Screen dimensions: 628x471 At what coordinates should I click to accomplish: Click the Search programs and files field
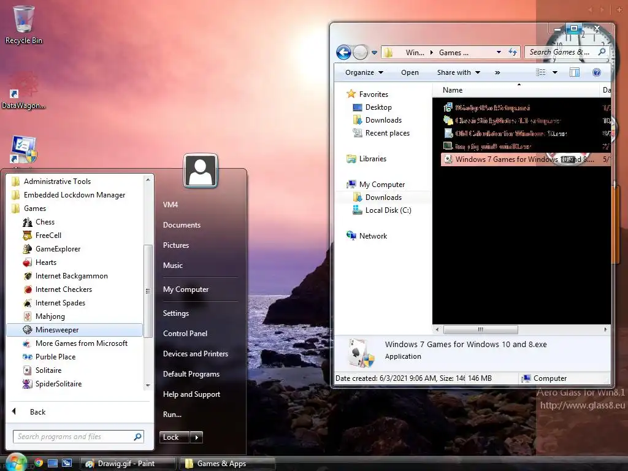coord(78,437)
